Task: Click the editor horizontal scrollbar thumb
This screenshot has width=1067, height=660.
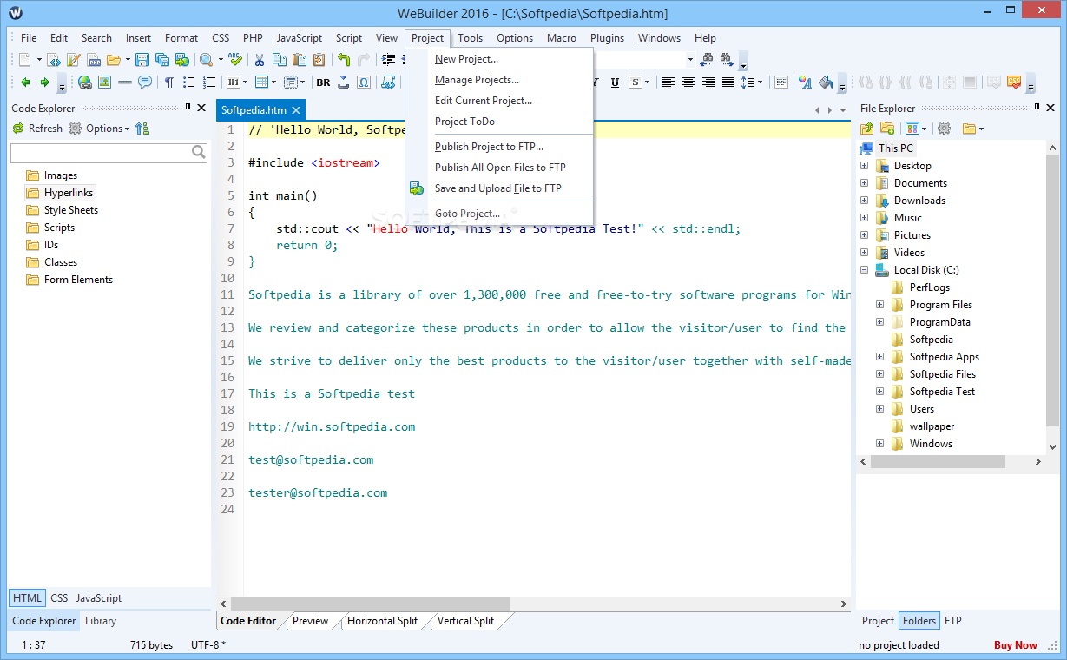Action: pyautogui.click(x=371, y=604)
